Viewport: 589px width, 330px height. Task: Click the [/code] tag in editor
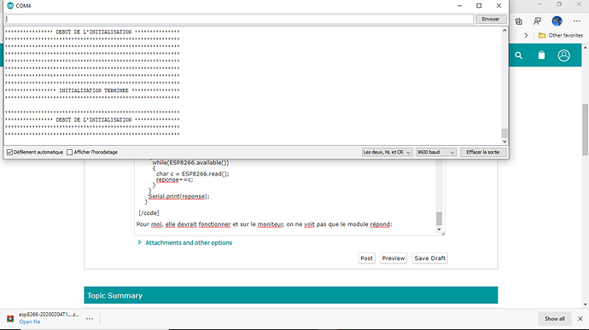[x=149, y=213]
